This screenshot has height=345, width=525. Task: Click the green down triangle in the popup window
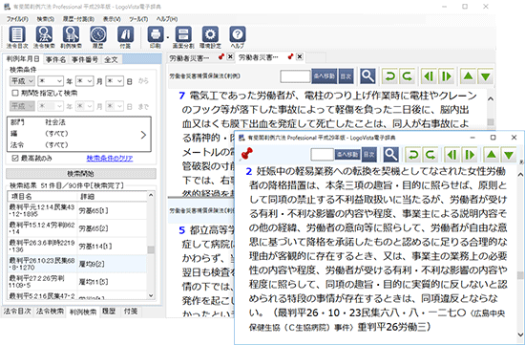(x=509, y=155)
